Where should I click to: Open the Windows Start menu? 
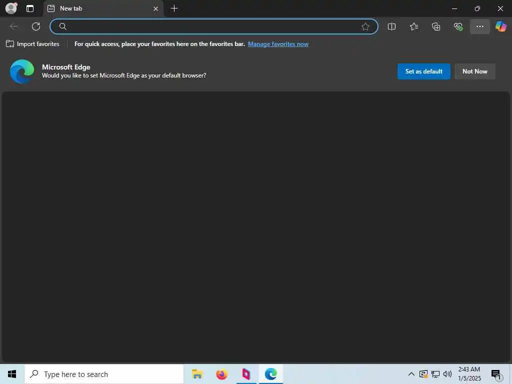(12, 374)
